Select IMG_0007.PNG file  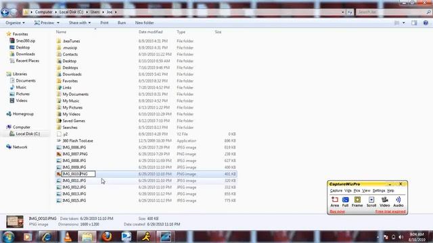pos(72,154)
